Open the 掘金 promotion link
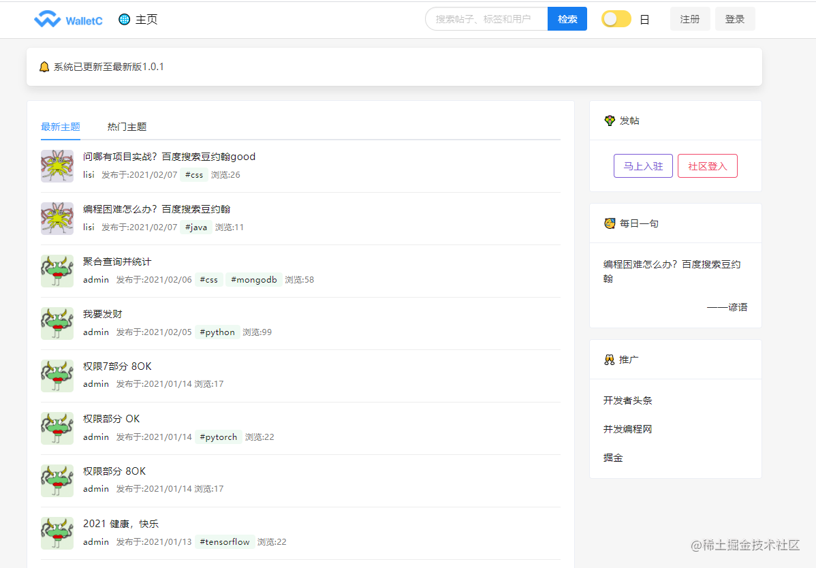Viewport: 816px width, 568px height. pos(614,457)
